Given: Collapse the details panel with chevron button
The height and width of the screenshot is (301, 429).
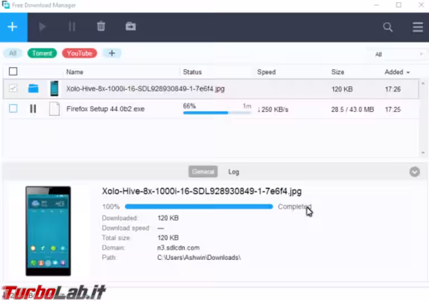Looking at the screenshot, I should (x=414, y=172).
